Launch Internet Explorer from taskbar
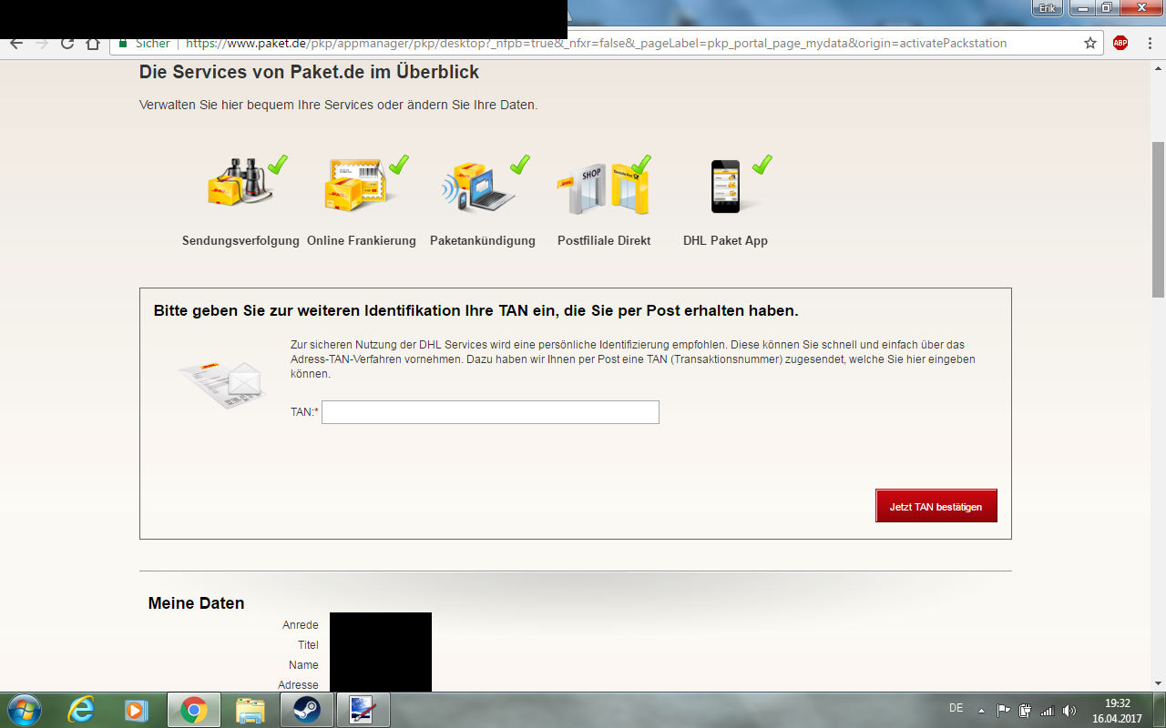Image resolution: width=1166 pixels, height=728 pixels. (x=81, y=710)
